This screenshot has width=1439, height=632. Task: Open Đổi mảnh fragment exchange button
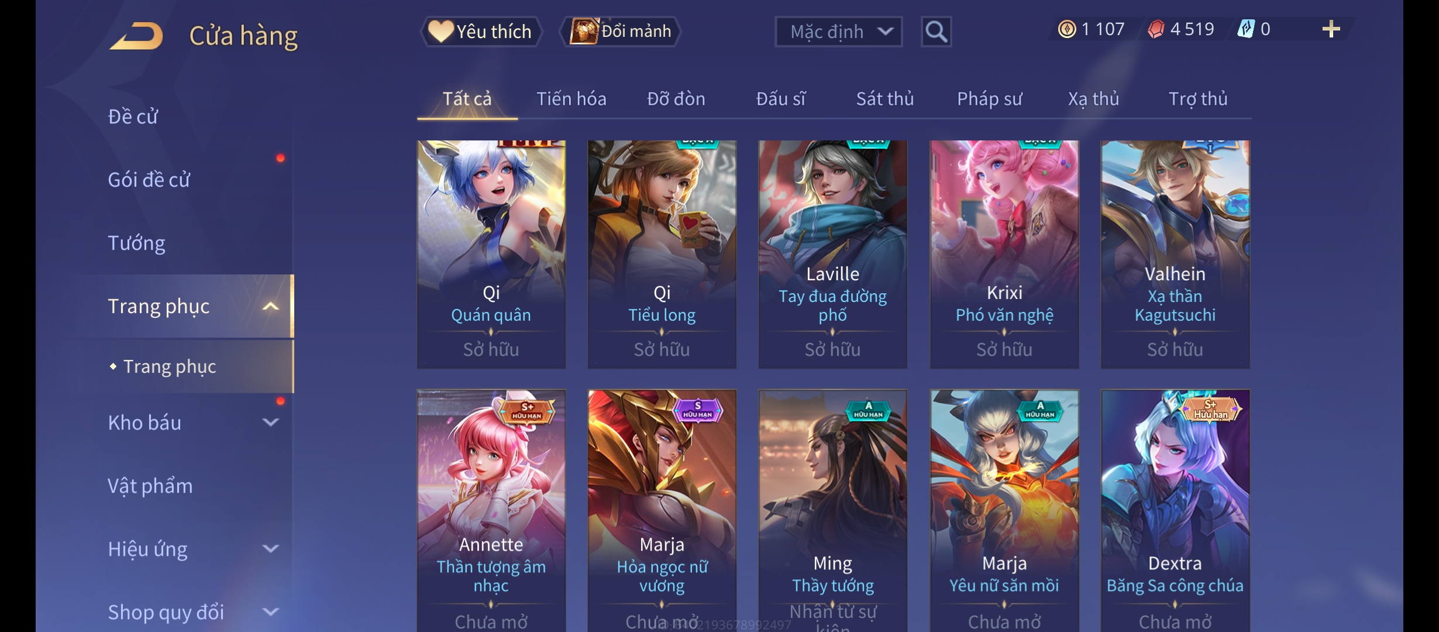(621, 32)
